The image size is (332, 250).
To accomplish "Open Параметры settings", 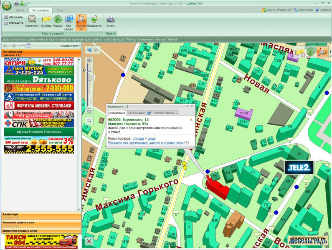I will (303, 10).
